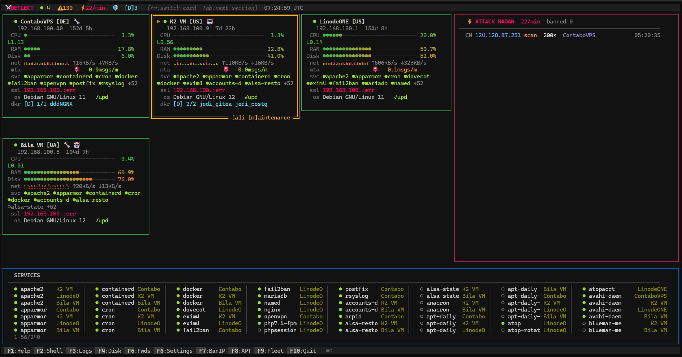Click the ATTACK RADAR lightning icon
The image size is (682, 357).
click(469, 21)
